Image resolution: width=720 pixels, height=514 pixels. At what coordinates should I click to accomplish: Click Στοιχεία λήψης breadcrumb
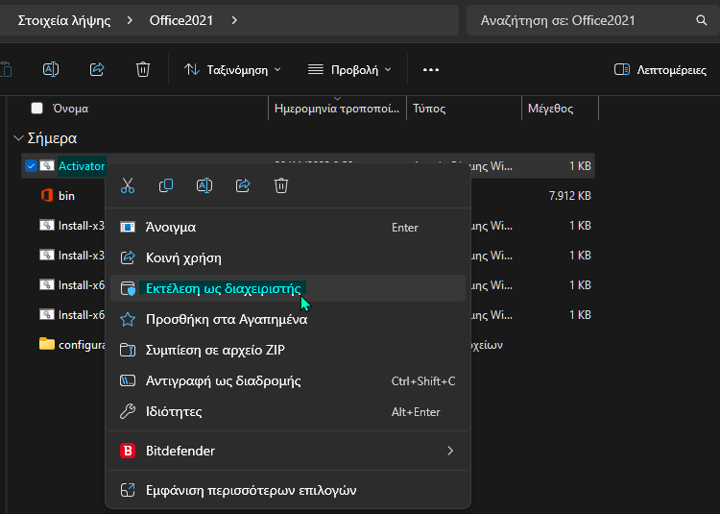click(64, 20)
